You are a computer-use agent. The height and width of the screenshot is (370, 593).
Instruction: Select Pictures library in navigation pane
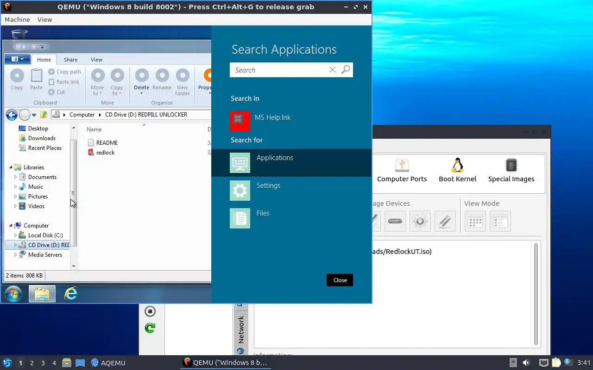pyautogui.click(x=38, y=197)
